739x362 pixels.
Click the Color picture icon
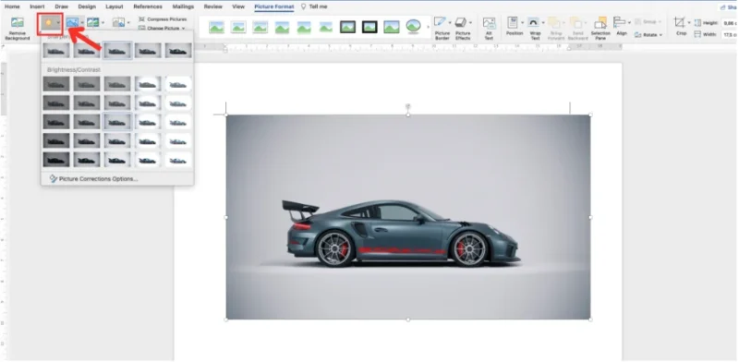click(73, 22)
